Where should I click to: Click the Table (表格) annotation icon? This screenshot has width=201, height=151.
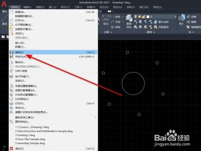pyautogui.click(x=113, y=27)
